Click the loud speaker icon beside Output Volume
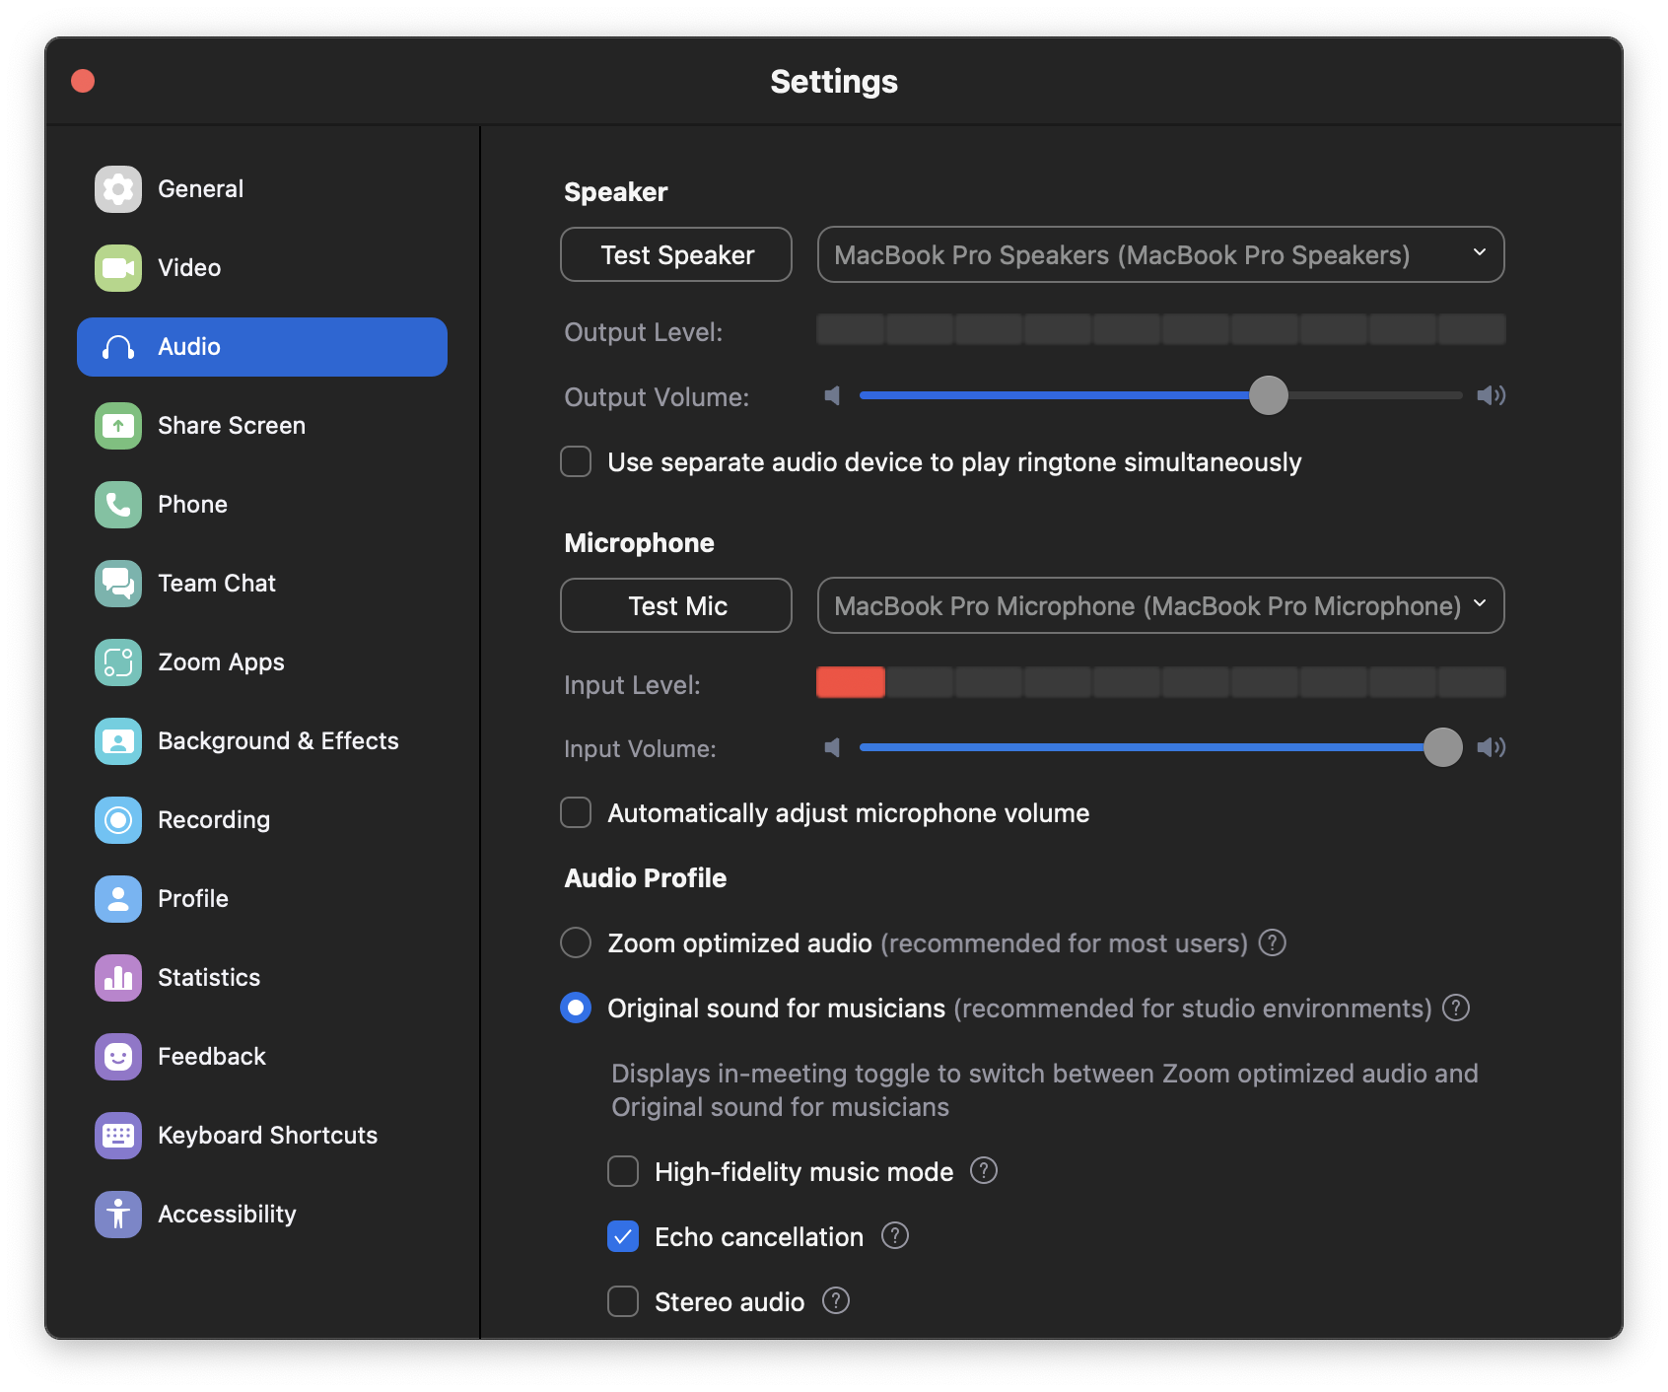Viewport: 1668px width, 1392px height. [1491, 395]
